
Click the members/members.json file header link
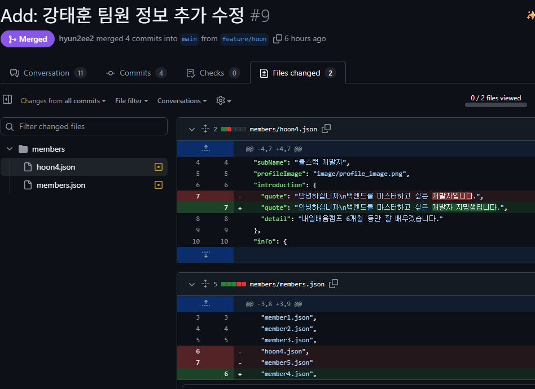[x=287, y=284]
